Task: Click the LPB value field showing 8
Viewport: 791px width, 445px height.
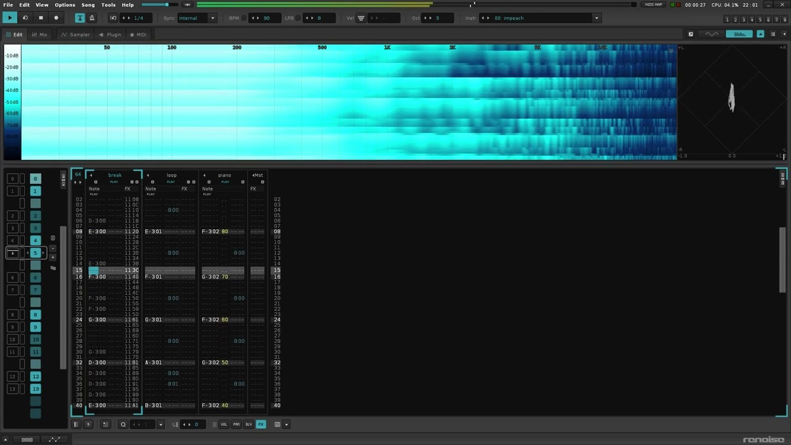Action: (x=319, y=18)
